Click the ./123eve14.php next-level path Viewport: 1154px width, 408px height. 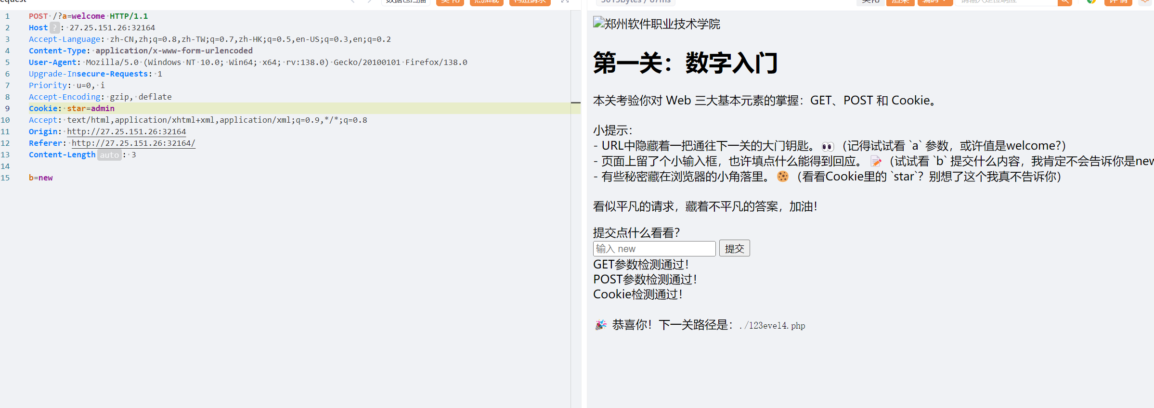click(x=772, y=326)
